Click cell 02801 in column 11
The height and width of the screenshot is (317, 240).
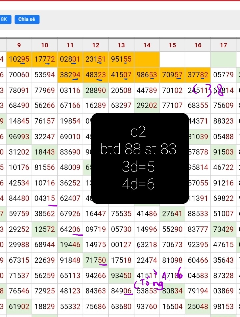(x=70, y=59)
